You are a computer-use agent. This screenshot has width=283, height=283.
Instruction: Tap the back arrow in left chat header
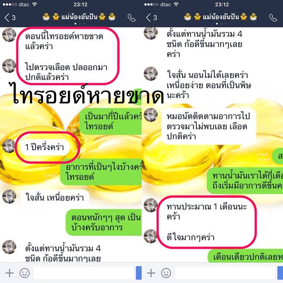(x=7, y=18)
